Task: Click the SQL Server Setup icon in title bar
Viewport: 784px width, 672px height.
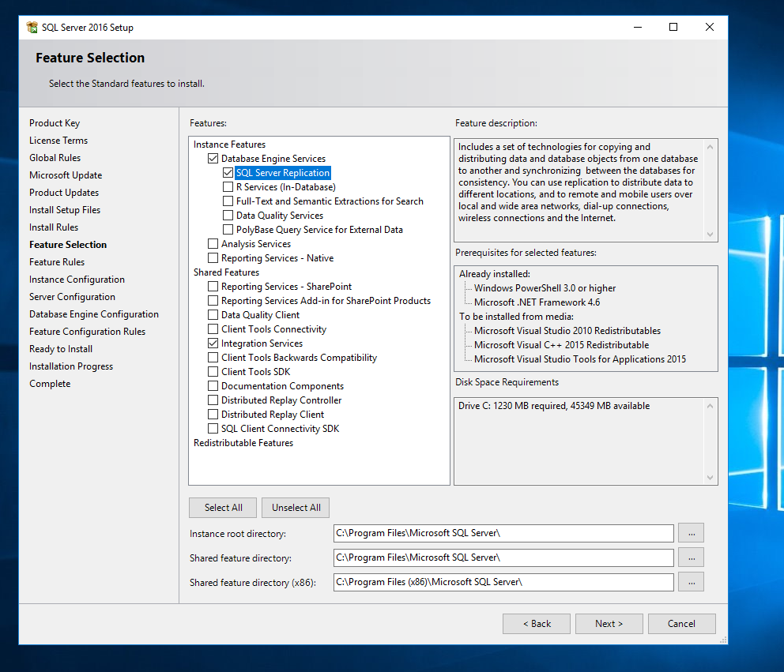Action: pyautogui.click(x=32, y=27)
